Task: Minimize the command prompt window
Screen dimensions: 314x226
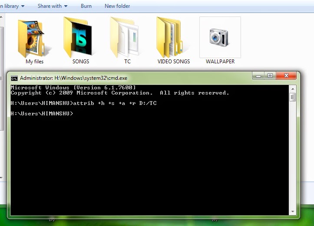Action: point(258,76)
